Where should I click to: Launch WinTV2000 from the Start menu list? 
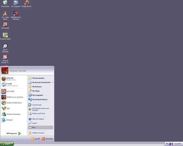pyautogui.click(x=14, y=91)
